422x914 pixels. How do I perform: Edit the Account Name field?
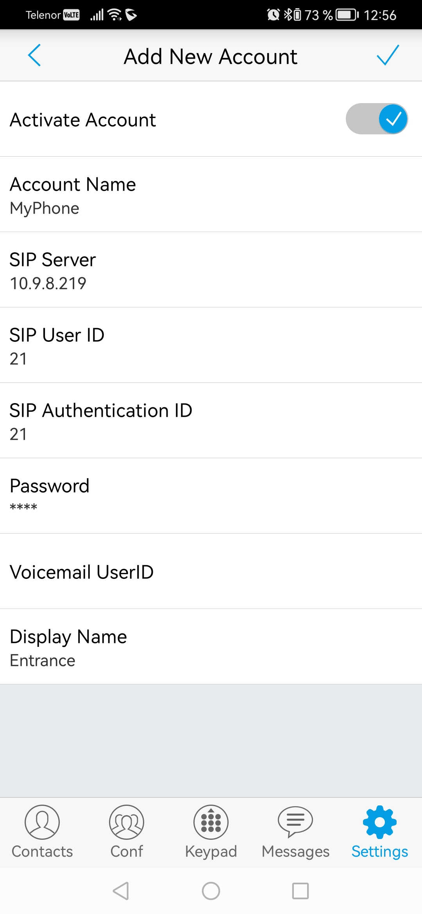[211, 195]
